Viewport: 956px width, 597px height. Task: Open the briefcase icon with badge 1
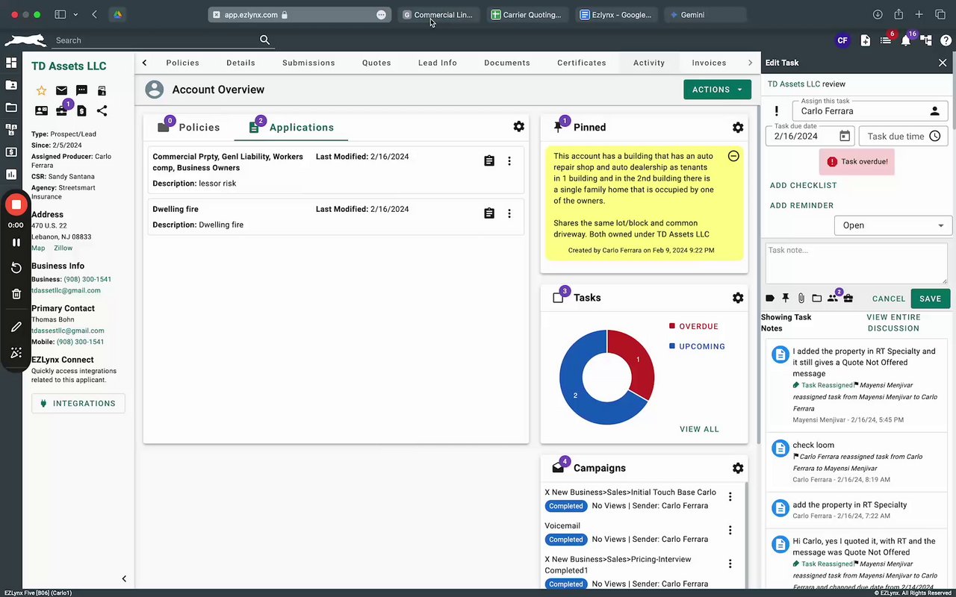pos(62,110)
